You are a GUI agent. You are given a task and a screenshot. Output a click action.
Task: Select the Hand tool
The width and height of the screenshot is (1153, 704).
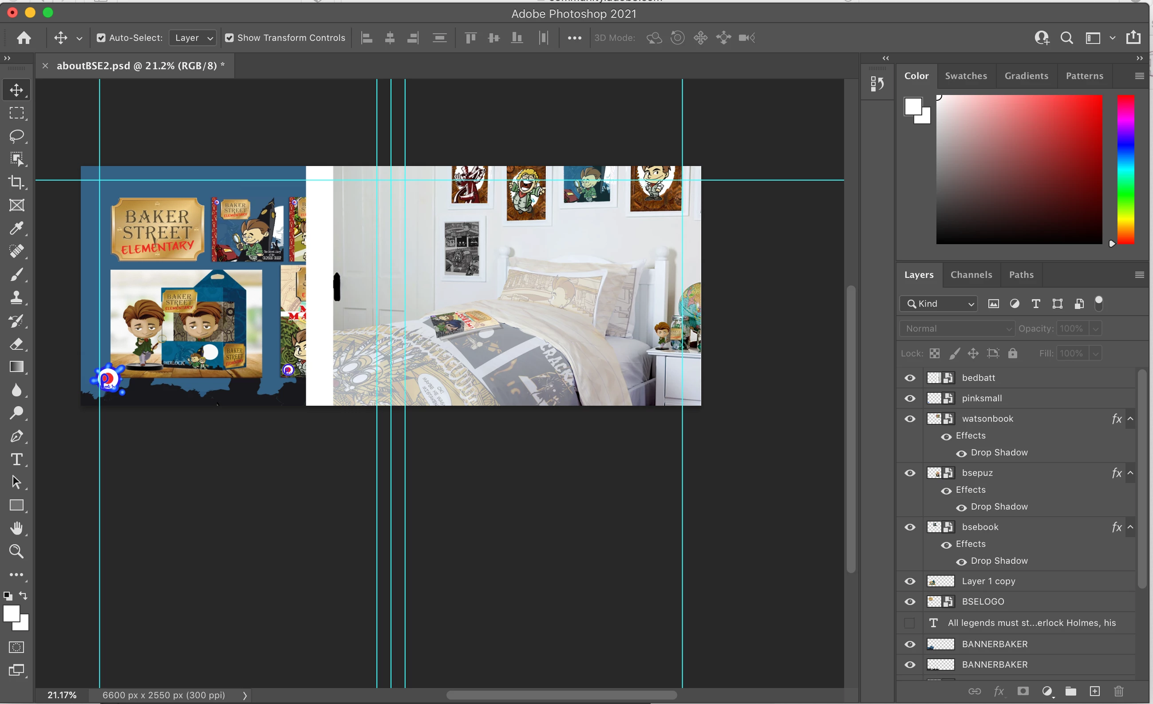17,529
